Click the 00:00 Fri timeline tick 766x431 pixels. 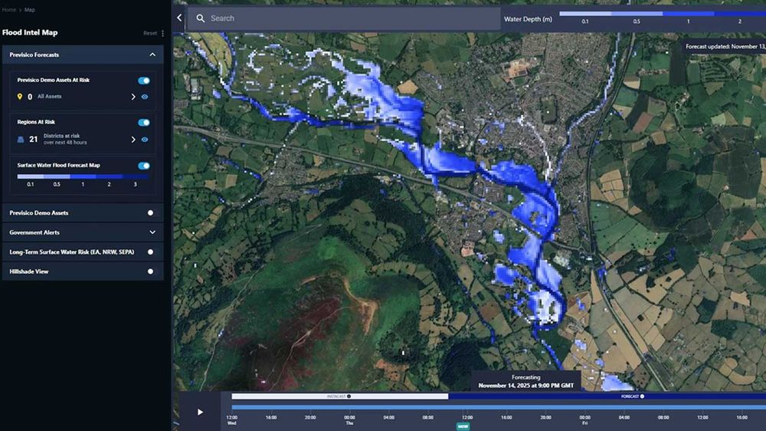[x=584, y=420]
